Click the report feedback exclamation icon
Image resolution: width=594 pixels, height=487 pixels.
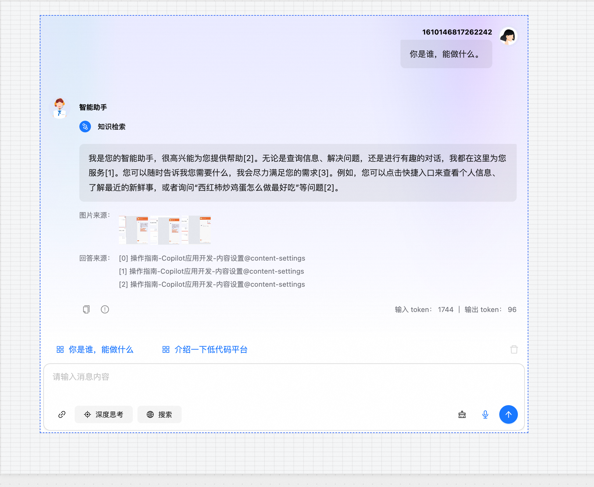point(105,309)
